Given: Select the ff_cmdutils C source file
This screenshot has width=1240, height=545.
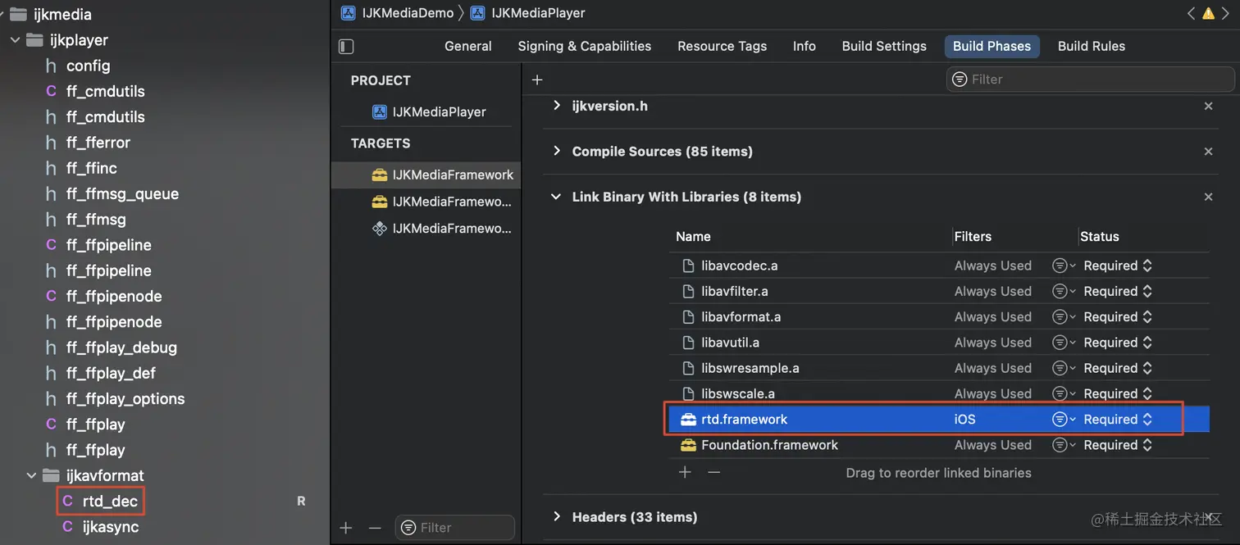Looking at the screenshot, I should point(94,91).
